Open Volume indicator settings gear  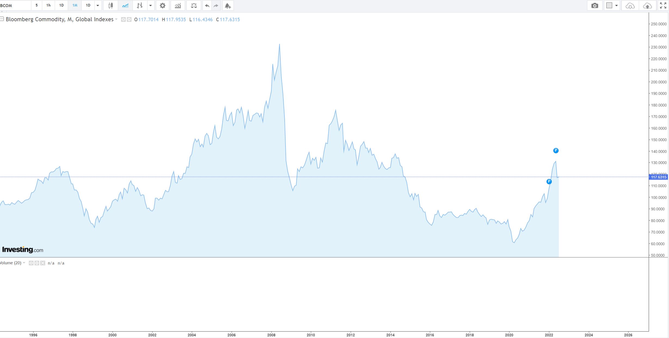(x=37, y=263)
